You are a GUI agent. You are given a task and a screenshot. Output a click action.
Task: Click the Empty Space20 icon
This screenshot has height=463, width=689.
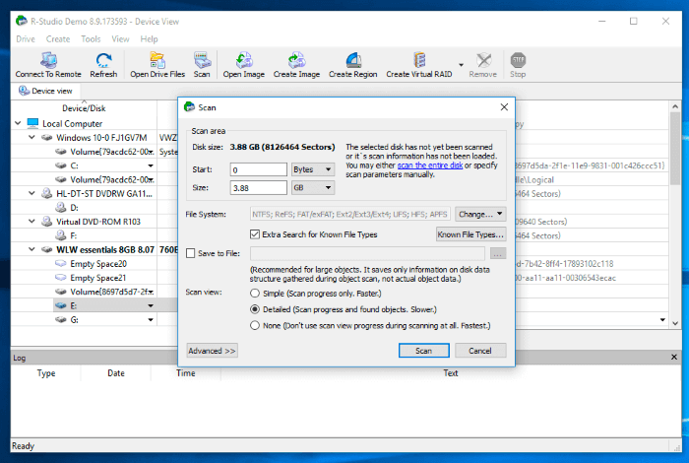pos(61,263)
